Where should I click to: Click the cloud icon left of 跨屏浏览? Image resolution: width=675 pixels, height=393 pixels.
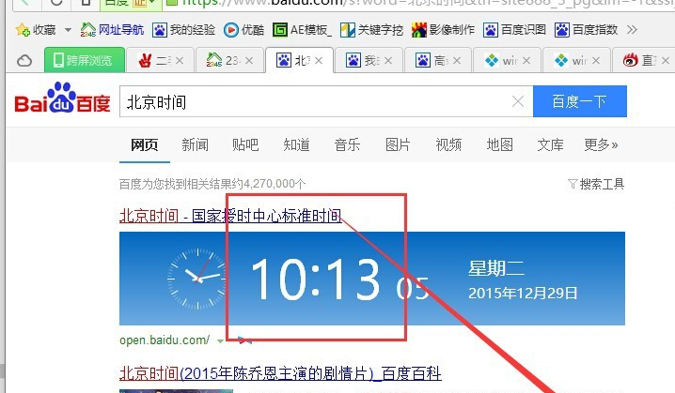pyautogui.click(x=24, y=61)
